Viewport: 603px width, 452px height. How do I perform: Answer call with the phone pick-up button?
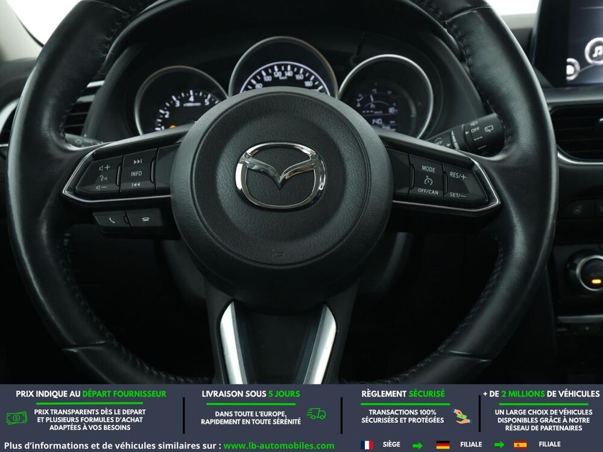(x=112, y=220)
